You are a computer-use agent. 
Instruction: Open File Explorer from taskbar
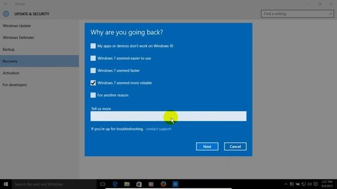click(127, 184)
